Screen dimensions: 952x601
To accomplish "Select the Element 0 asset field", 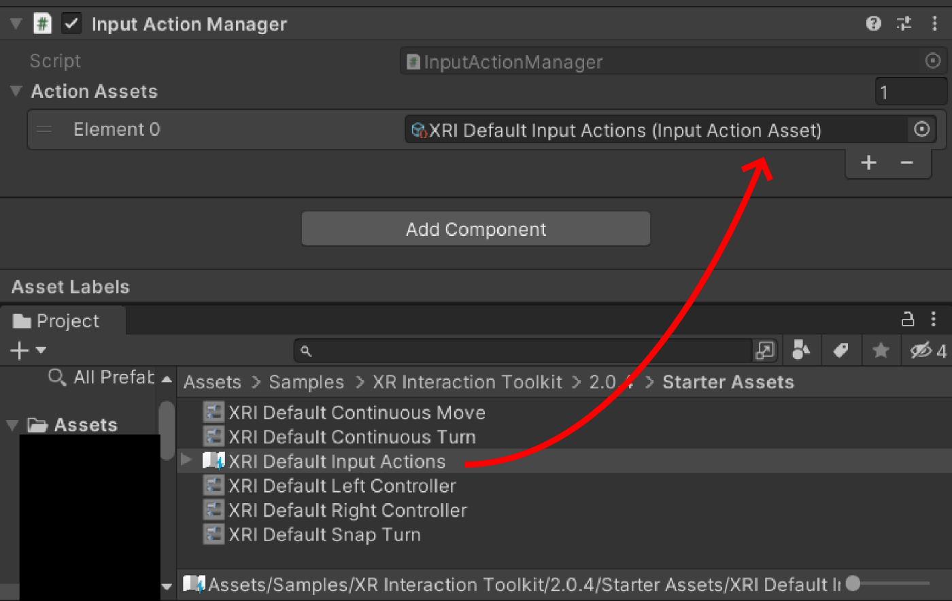I will (656, 129).
